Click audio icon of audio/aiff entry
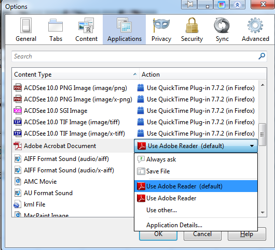Image resolution: width=275 pixels, height=250 pixels. pos(18,159)
